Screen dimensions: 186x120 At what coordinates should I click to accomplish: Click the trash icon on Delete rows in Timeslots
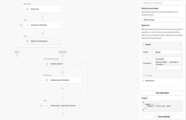(47, 80)
